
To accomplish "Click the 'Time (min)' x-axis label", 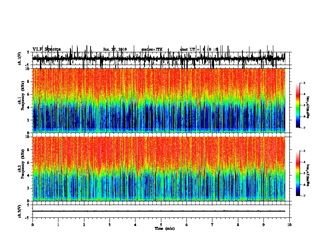I will (165, 229).
